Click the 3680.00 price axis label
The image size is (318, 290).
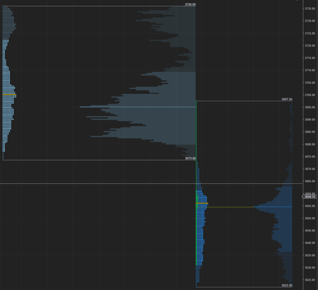point(310,144)
